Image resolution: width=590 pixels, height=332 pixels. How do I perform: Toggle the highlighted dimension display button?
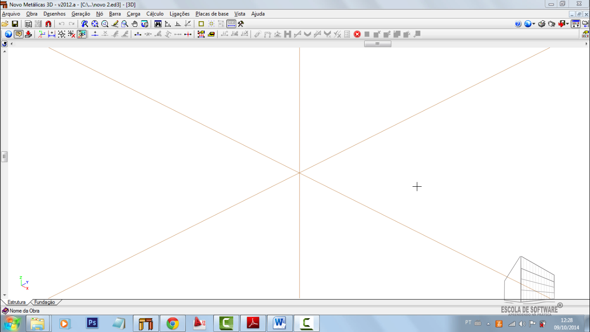[231, 24]
